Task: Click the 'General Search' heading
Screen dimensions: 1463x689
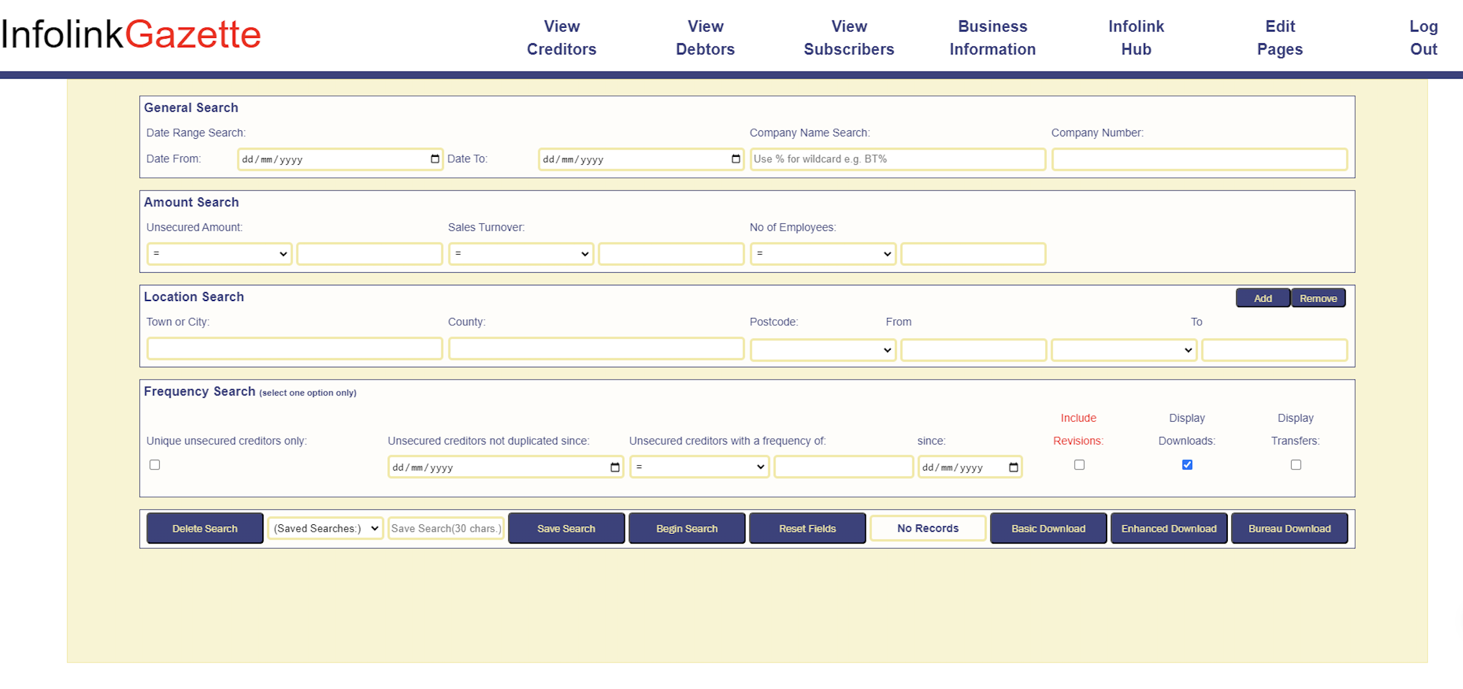Action: (191, 107)
